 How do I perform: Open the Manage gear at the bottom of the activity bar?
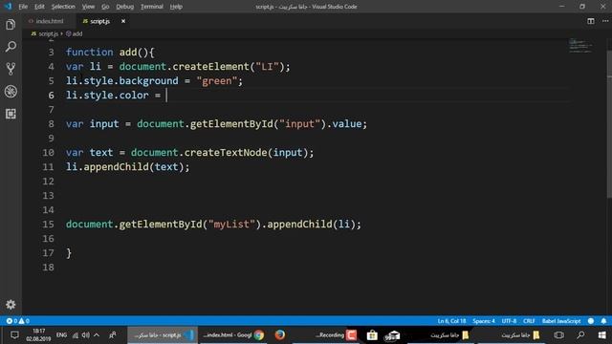click(11, 304)
